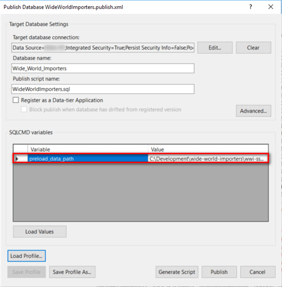Click the Database name field Wide_World_Importers
Image resolution: width=282 pixels, height=287 pixels.
pos(103,68)
